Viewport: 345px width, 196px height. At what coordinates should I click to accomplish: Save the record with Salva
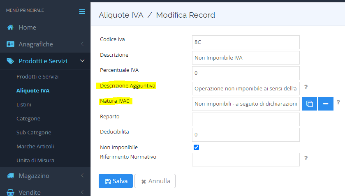click(116, 181)
